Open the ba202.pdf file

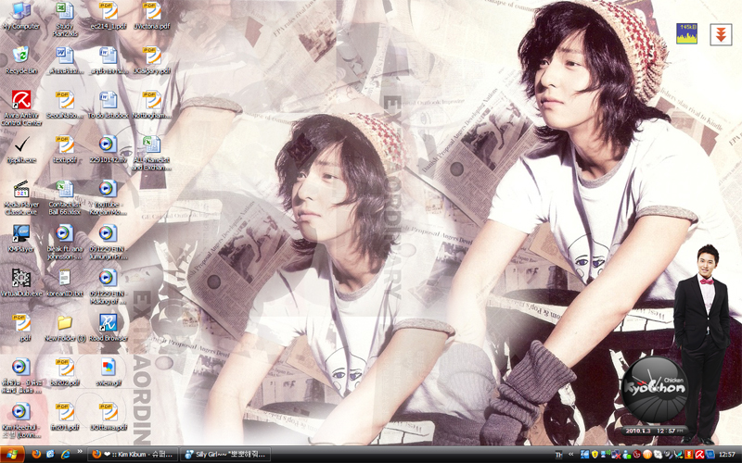[x=65, y=372]
